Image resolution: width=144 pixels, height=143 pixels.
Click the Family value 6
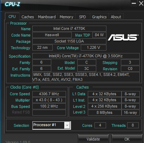(x=42, y=62)
